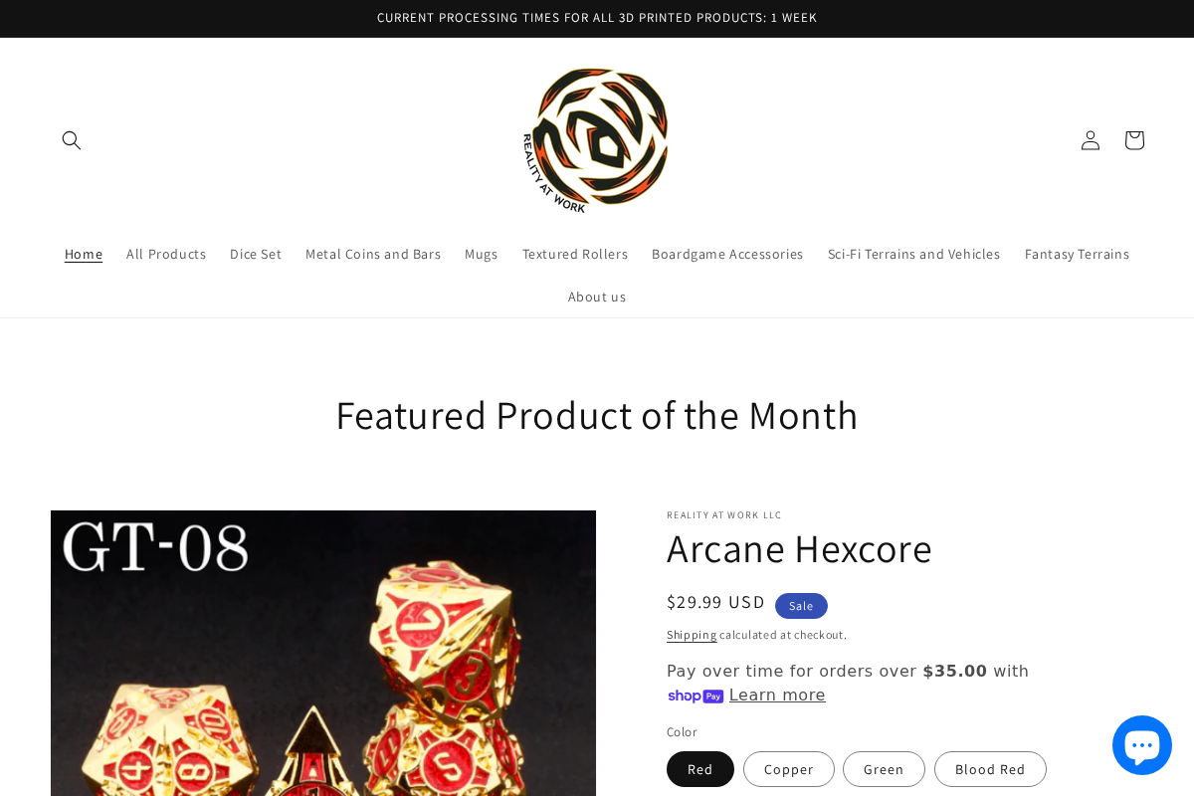Screen dimensions: 1194x796
Task: Click the Shop Pay logo
Action: coord(696,696)
